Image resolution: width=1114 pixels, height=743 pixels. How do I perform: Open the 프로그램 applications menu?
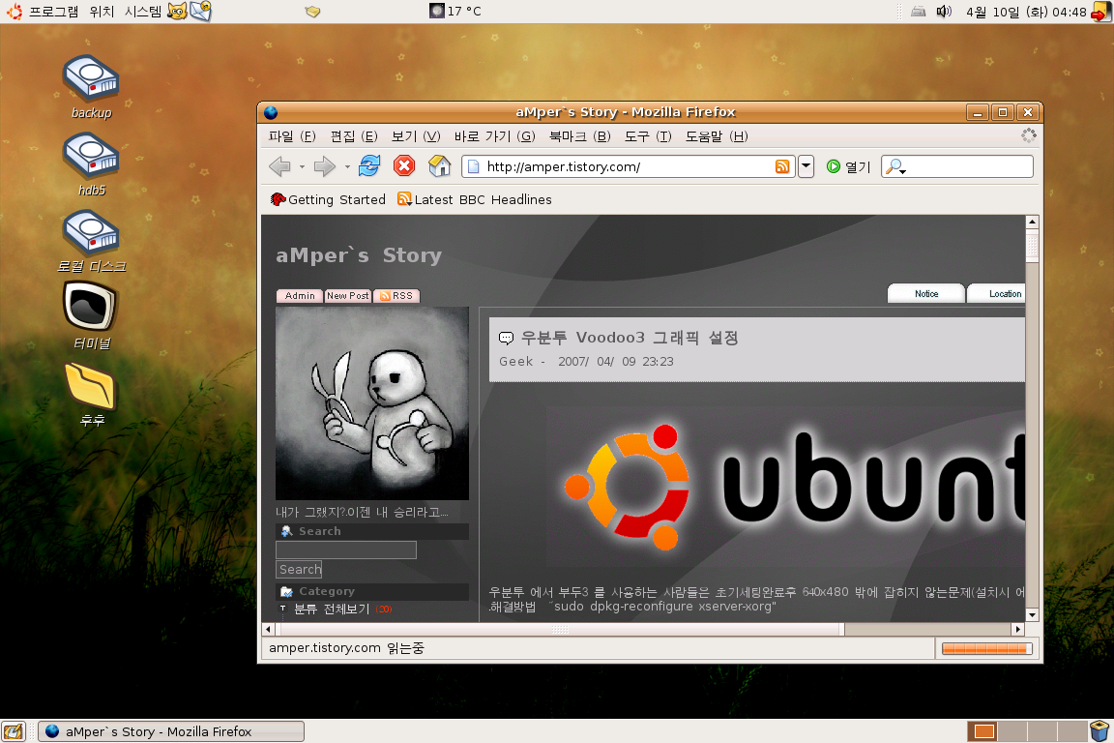43,12
